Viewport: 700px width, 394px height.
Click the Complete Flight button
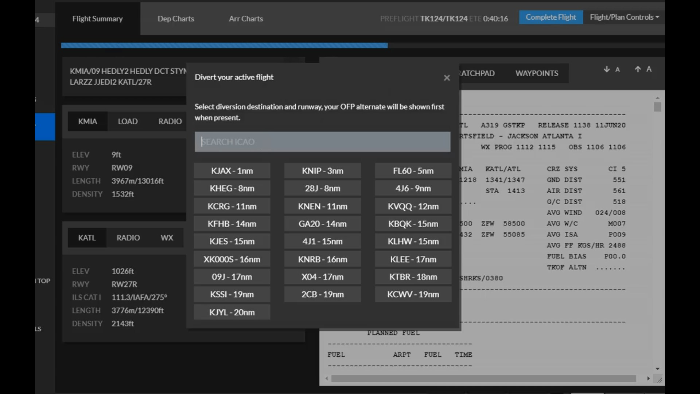point(551,17)
